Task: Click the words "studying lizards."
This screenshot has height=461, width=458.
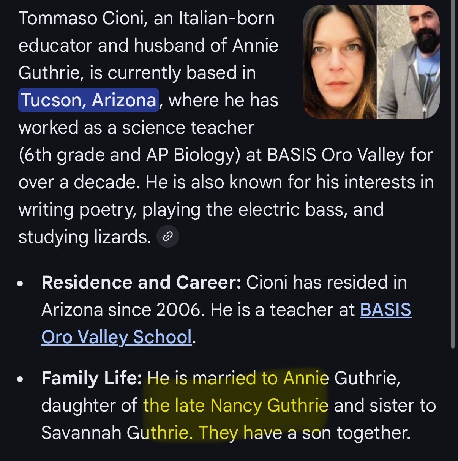Action: pos(85,237)
